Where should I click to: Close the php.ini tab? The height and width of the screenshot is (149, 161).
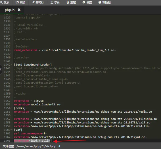(x=19, y=10)
